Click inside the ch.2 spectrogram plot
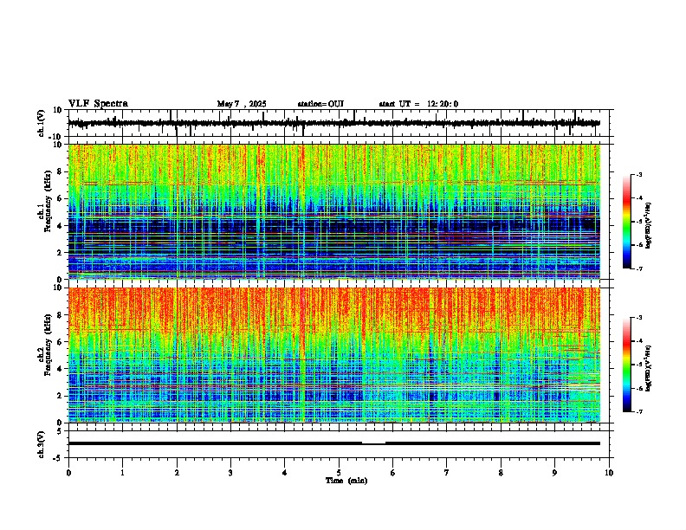 334,355
